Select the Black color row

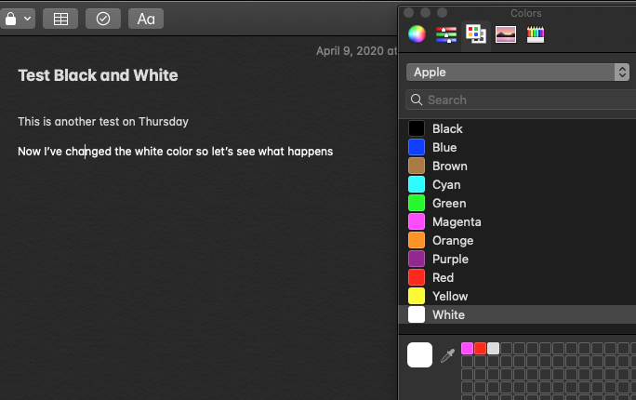(517, 128)
